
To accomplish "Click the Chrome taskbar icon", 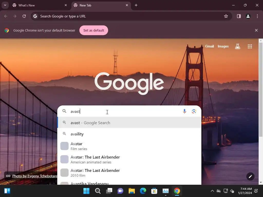I will tap(177, 191).
